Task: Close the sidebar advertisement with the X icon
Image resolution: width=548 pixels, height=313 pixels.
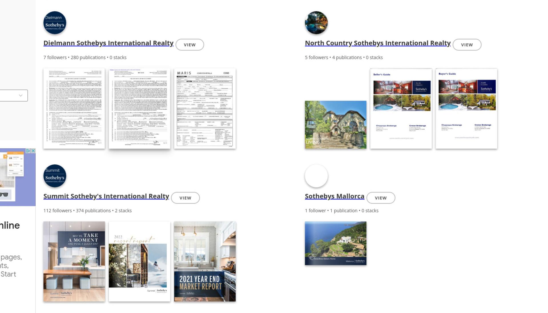Action: point(33,151)
